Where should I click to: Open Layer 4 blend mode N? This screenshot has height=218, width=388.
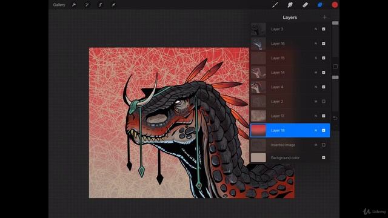click(316, 87)
